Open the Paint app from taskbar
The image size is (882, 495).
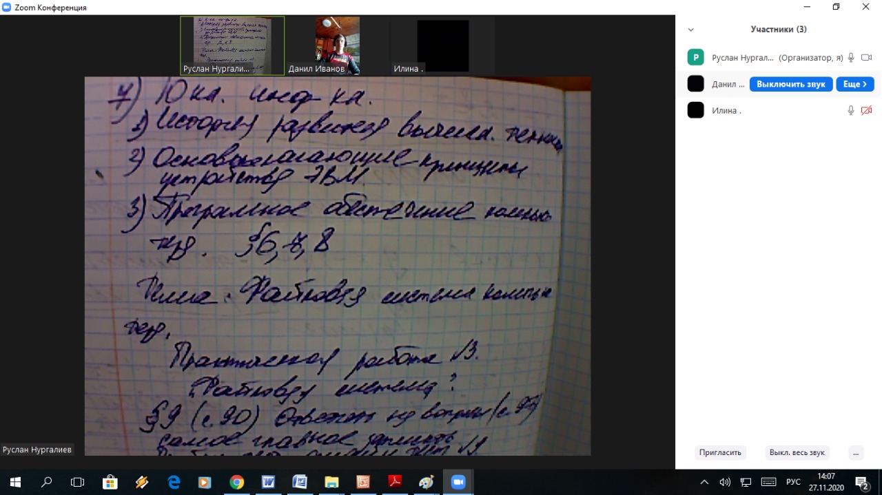click(x=426, y=482)
